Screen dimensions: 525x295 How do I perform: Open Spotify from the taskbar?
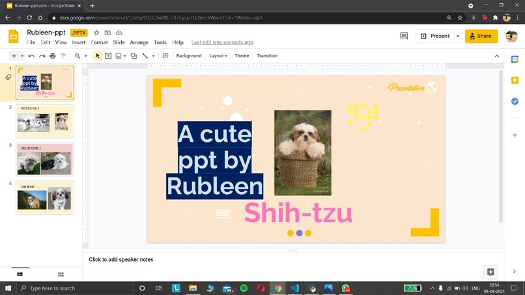pyautogui.click(x=244, y=288)
